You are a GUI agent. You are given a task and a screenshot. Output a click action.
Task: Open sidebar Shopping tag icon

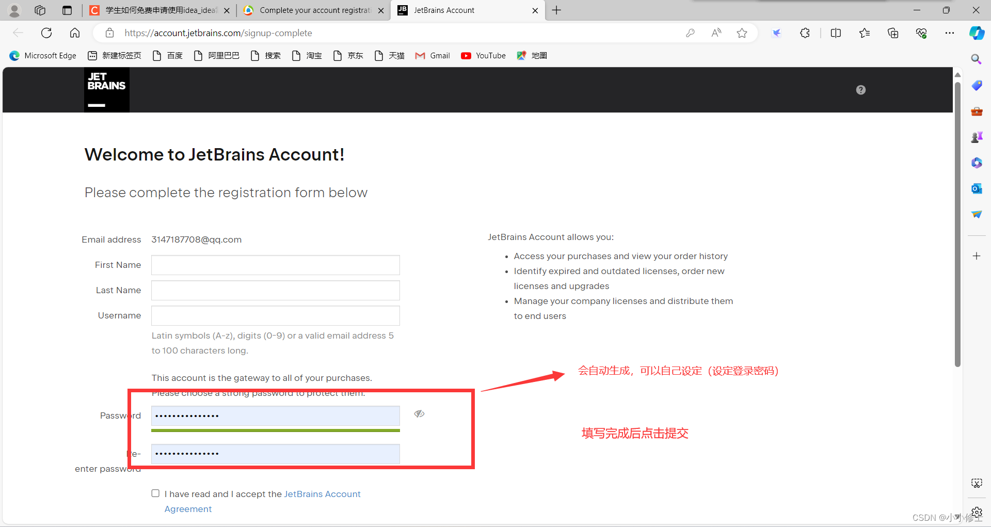pos(977,85)
